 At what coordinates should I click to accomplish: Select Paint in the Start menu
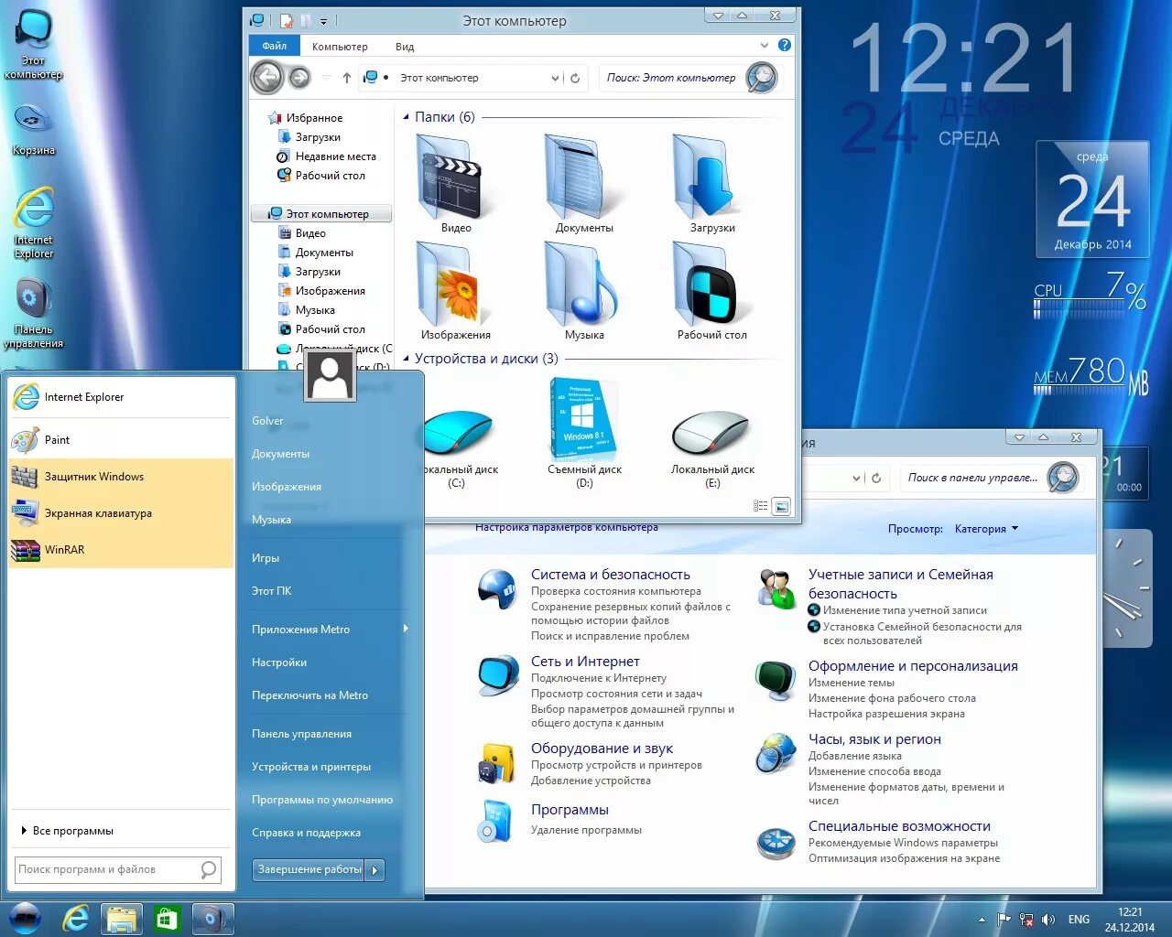tap(122, 440)
